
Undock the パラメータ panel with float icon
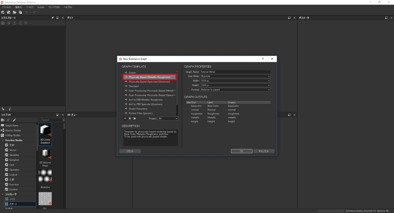(x=386, y=18)
